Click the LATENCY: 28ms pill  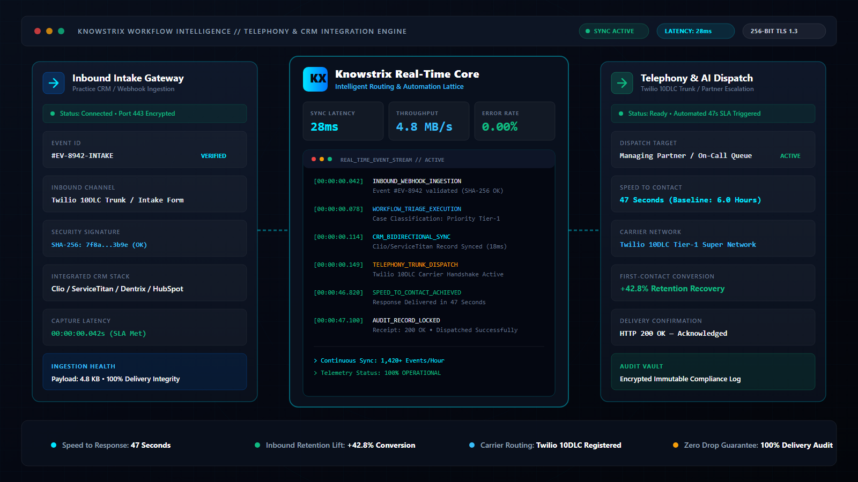click(696, 31)
